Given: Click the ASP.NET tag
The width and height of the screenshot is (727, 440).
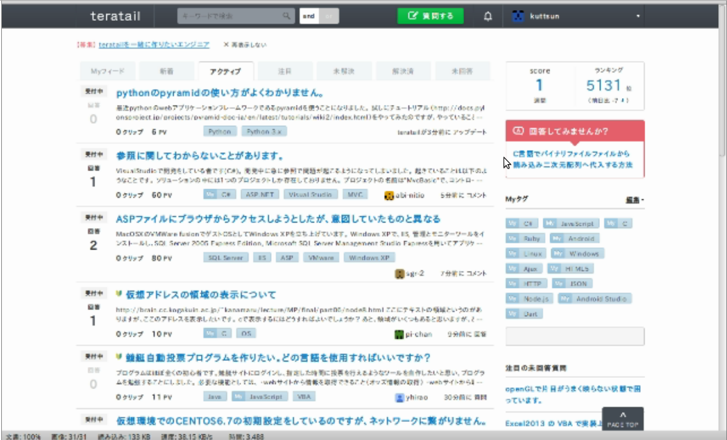Looking at the screenshot, I should (x=259, y=194).
